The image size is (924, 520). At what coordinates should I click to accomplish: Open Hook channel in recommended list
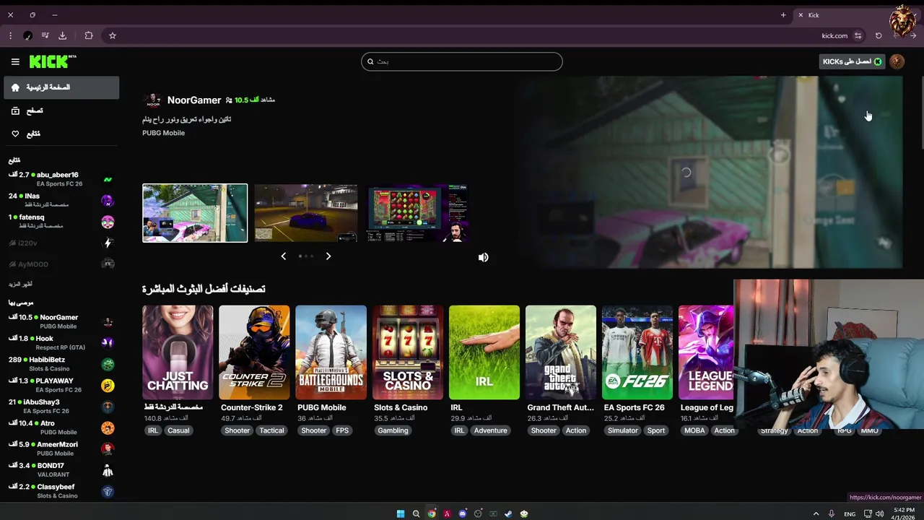click(x=61, y=342)
